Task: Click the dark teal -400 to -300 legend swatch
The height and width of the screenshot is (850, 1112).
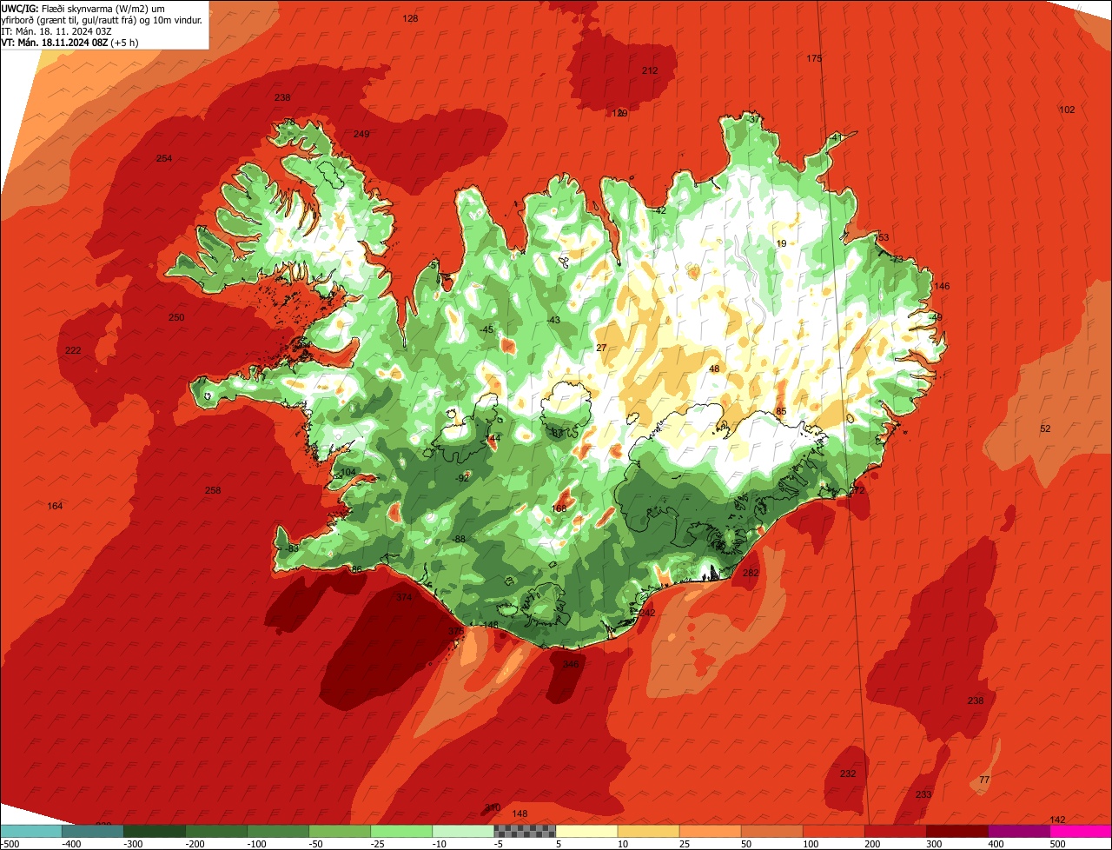Action: [92, 831]
